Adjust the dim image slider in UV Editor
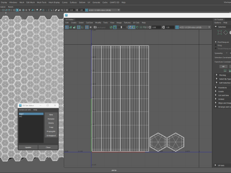Image resolution: width=231 pixels, height=173 pixels. [121, 27]
